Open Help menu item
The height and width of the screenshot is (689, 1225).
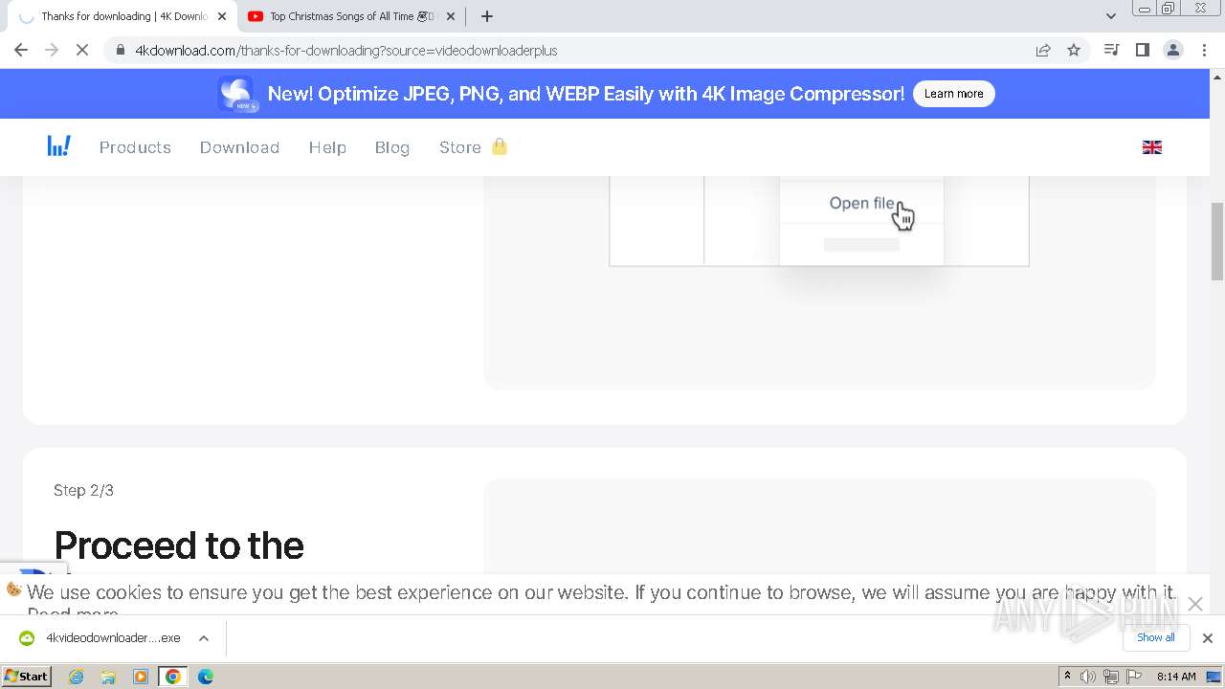(327, 147)
